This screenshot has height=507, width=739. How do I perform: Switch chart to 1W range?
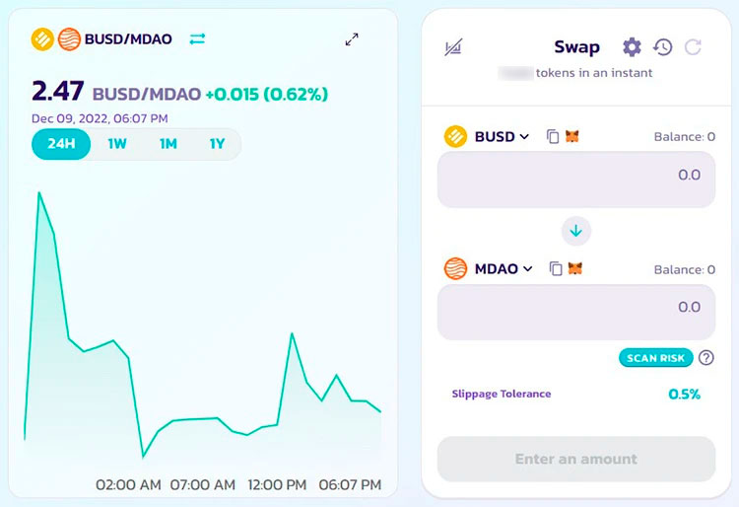117,144
